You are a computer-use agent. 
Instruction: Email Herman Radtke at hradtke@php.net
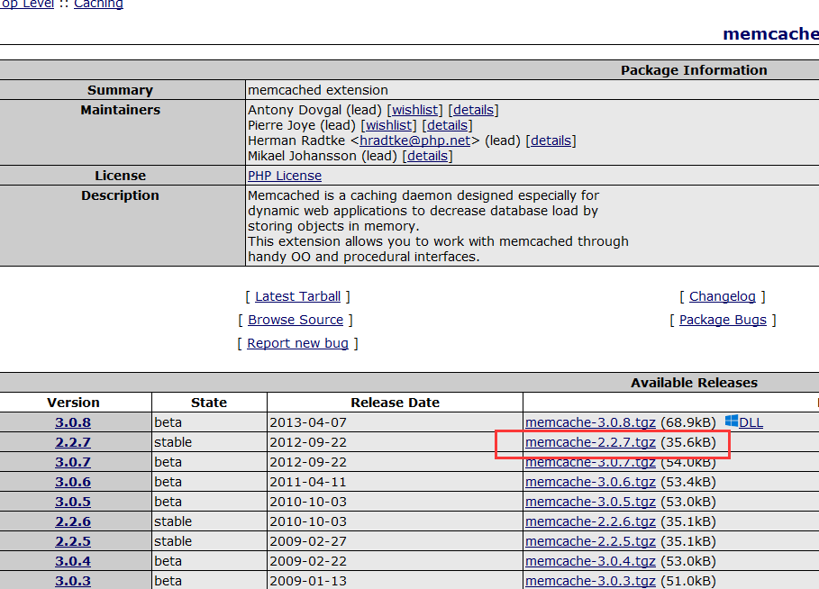pos(414,140)
